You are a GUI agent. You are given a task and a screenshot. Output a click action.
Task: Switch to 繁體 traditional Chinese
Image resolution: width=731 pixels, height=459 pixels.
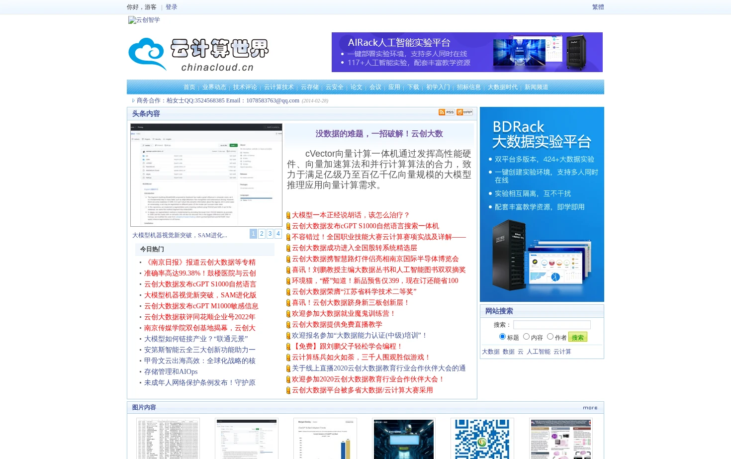[x=598, y=7]
